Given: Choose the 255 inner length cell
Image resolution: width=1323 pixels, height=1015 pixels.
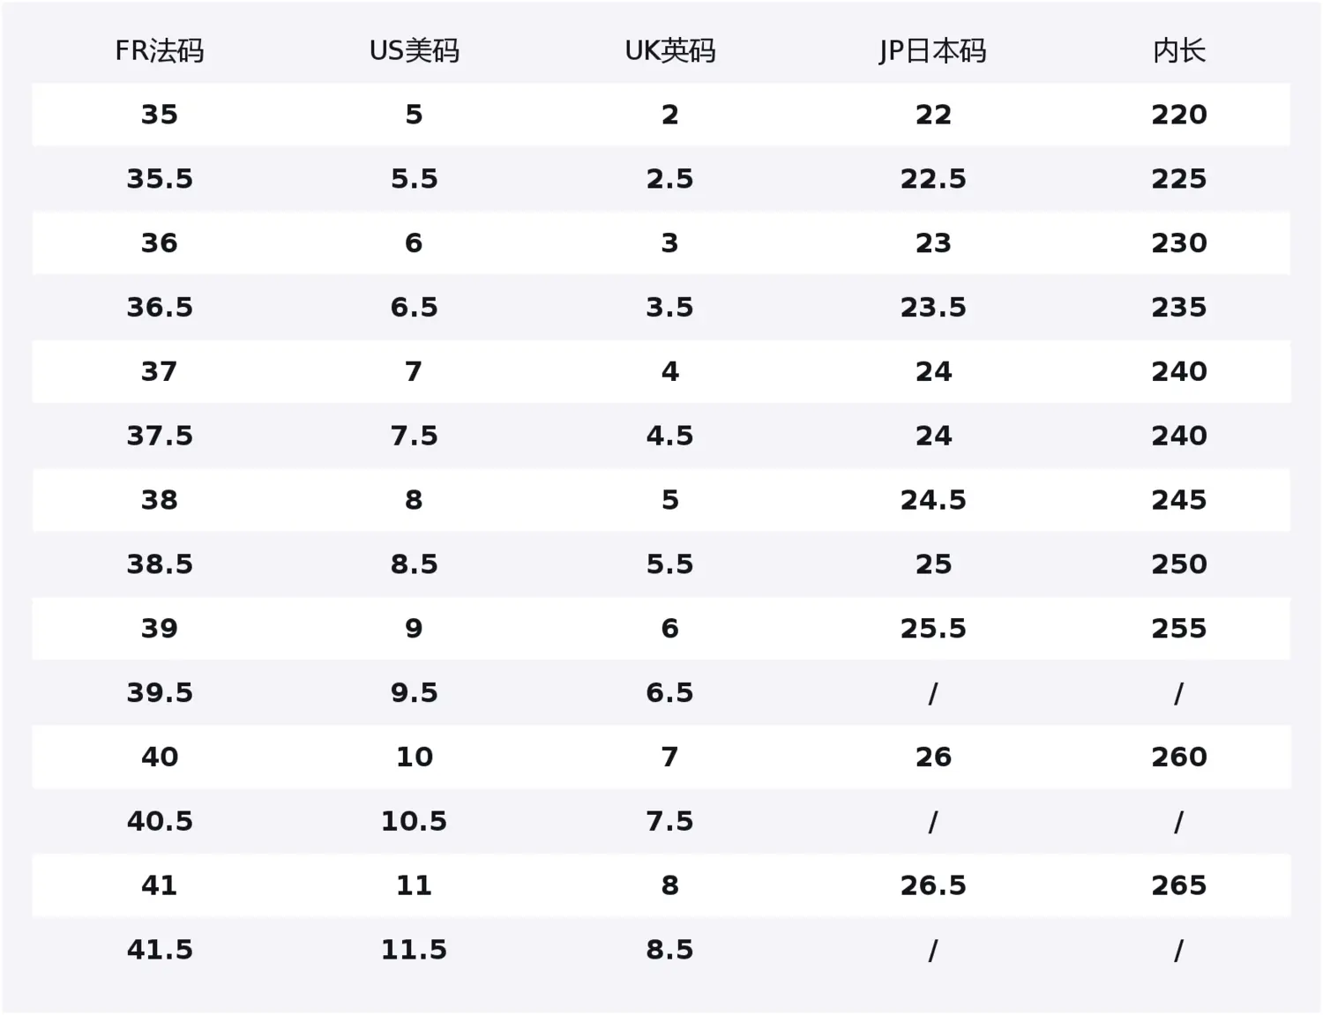Looking at the screenshot, I should click(x=1179, y=629).
